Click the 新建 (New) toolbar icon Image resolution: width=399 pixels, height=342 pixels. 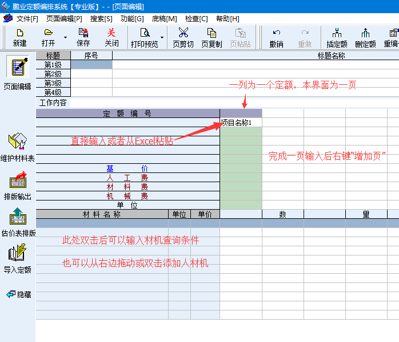point(19,33)
